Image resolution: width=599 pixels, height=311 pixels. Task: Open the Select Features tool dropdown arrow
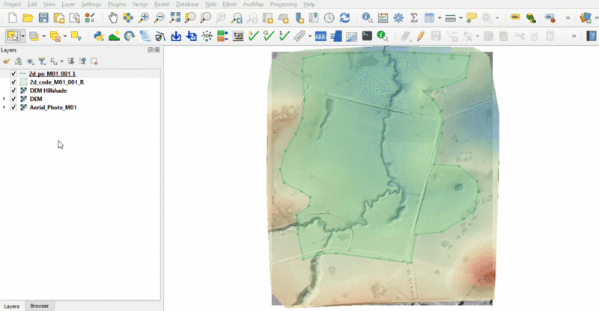coord(24,35)
